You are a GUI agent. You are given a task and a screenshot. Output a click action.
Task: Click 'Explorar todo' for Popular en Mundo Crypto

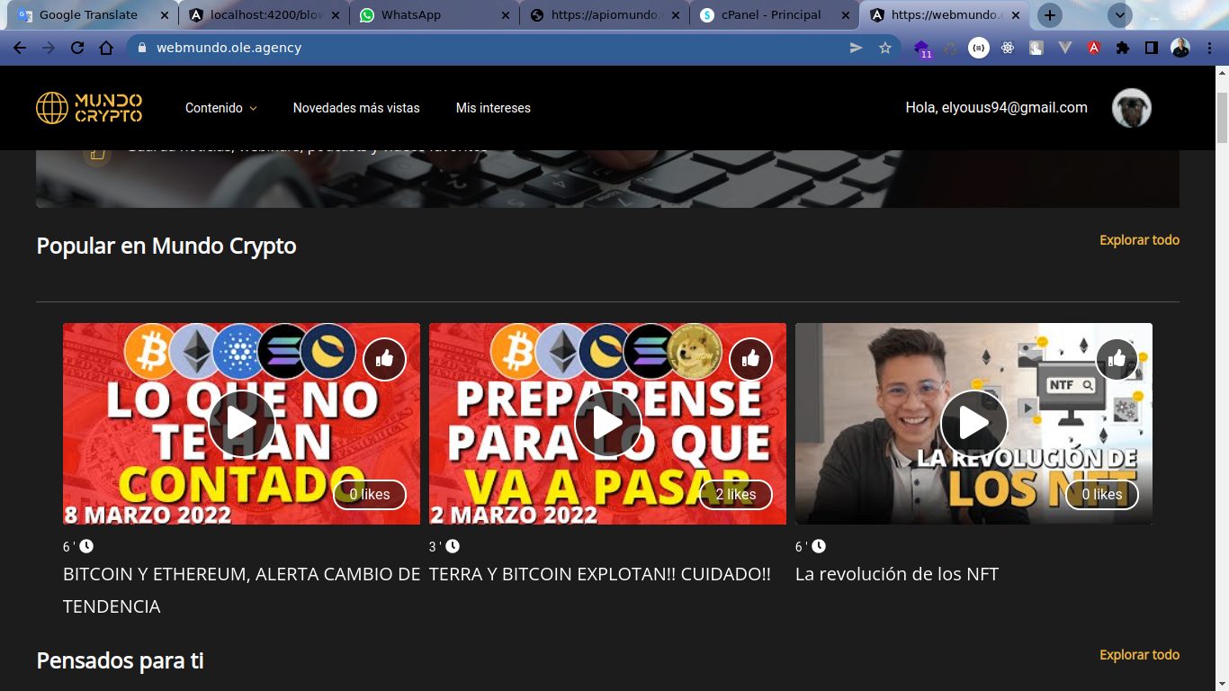pos(1139,240)
